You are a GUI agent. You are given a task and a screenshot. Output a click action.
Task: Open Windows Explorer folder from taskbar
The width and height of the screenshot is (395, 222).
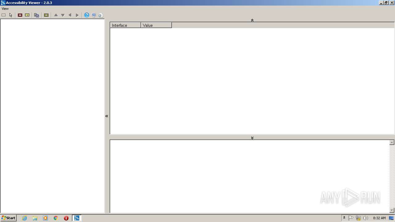(35, 218)
